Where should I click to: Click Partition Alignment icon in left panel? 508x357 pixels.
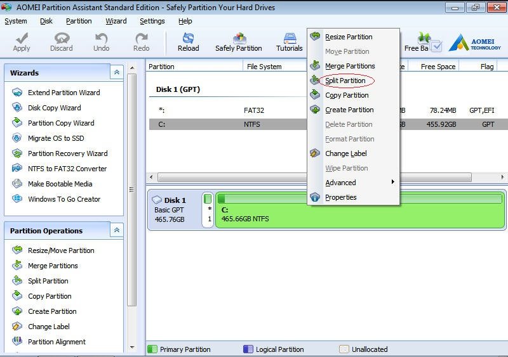pos(17,341)
